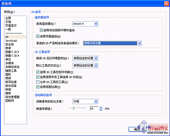Screen dimensions: 170x136
Task: Select 审阅 category
Action: [x=8, y=90]
